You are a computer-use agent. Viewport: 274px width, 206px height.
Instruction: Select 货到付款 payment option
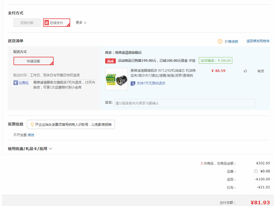(27, 23)
